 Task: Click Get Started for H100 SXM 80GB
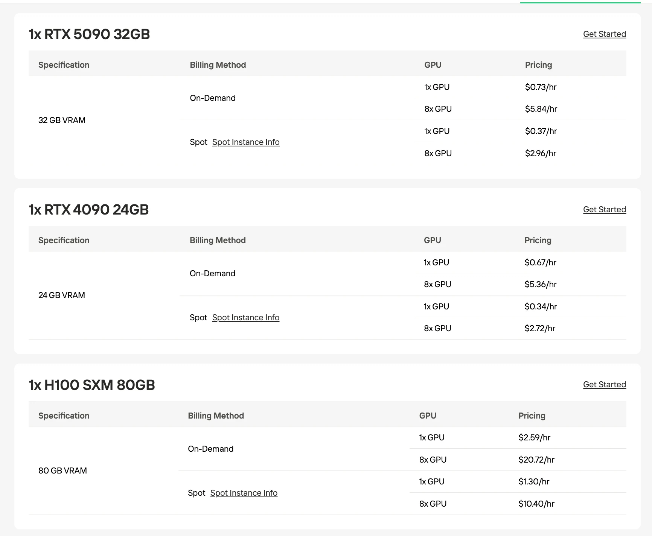pos(604,384)
